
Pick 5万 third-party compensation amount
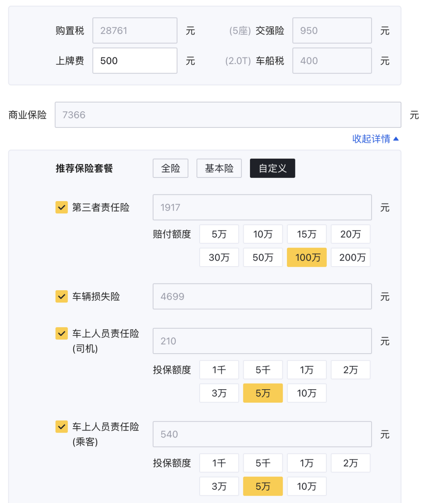coord(219,234)
